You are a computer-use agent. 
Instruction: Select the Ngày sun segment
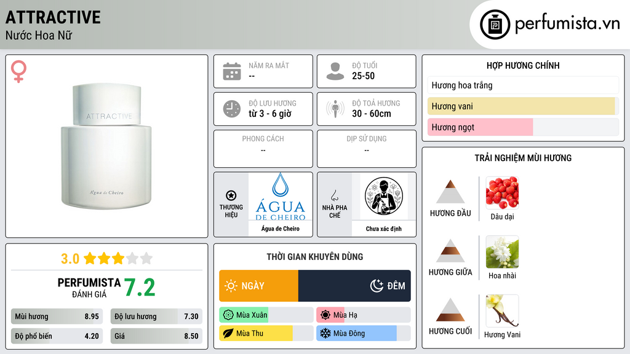(x=259, y=286)
